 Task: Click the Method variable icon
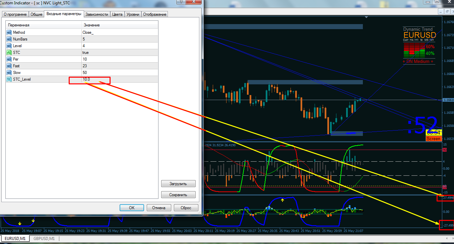pos(9,32)
